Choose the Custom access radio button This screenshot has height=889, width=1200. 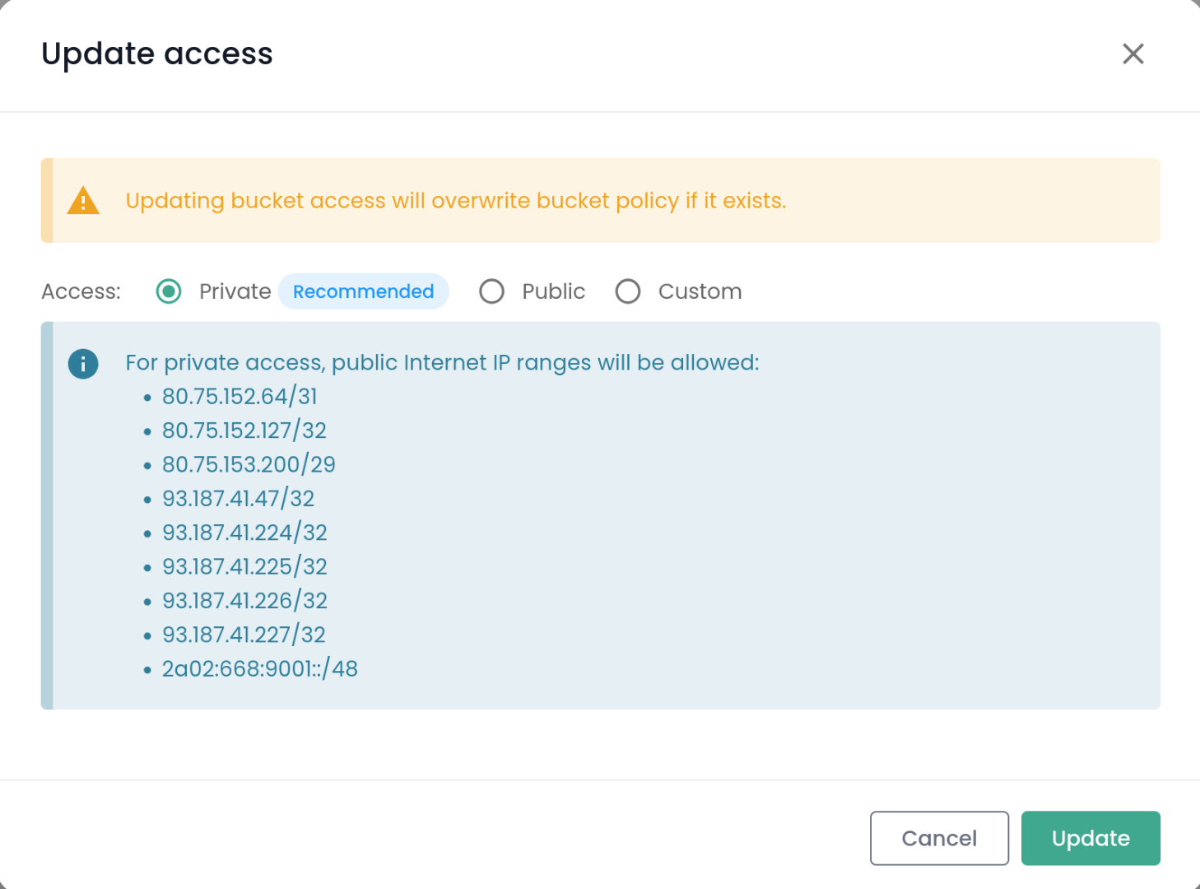point(628,291)
